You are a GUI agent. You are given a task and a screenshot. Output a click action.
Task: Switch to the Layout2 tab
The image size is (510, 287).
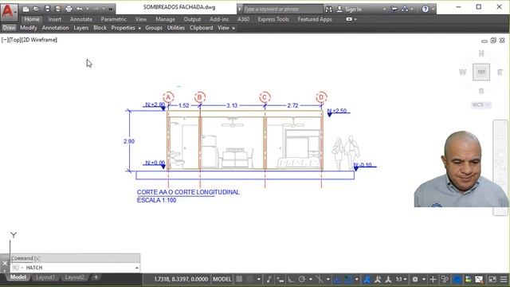(74, 277)
